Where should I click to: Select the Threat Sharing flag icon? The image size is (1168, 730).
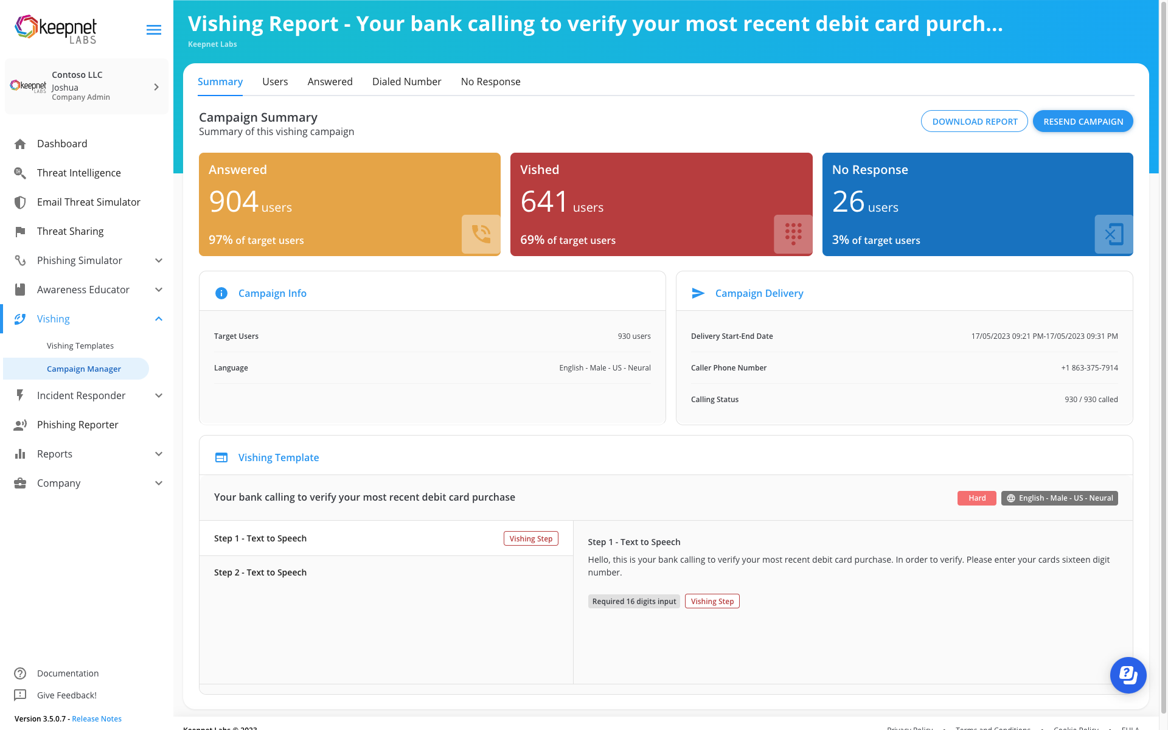coord(20,231)
